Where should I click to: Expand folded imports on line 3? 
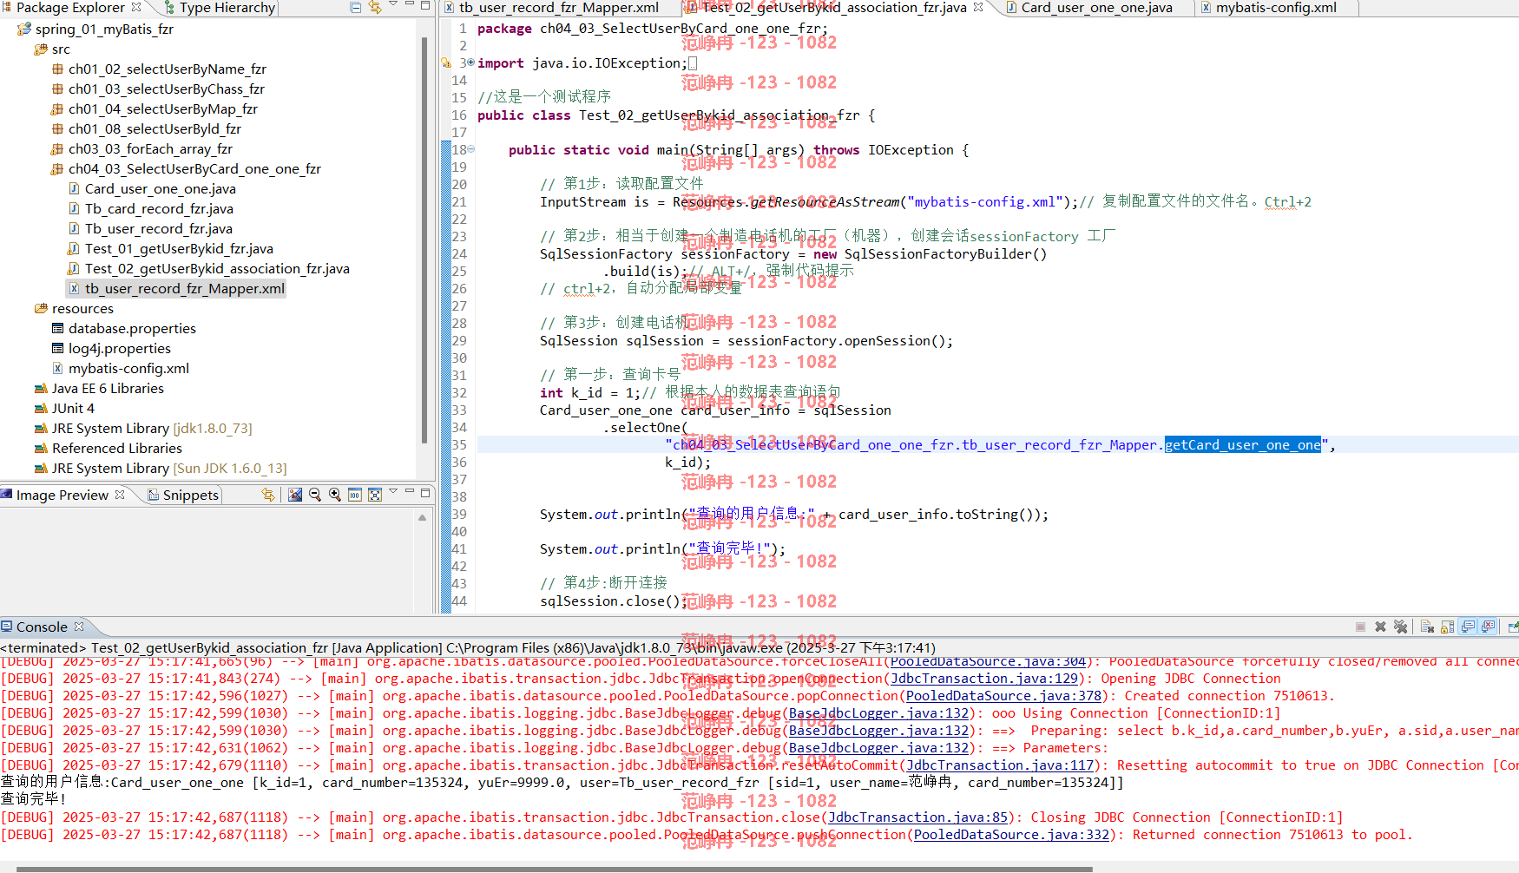pyautogui.click(x=471, y=62)
